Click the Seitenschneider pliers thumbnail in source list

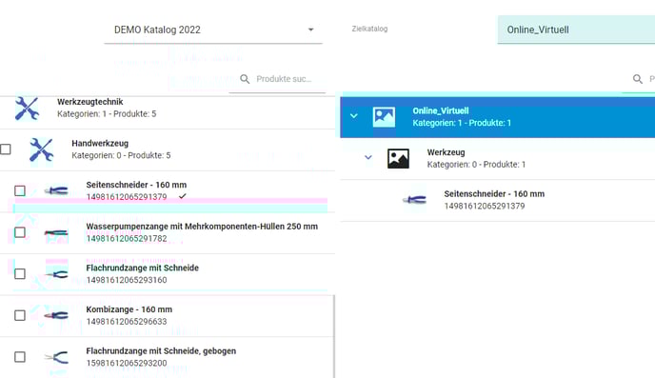[56, 190]
